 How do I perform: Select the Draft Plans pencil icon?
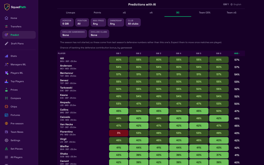(x=6, y=43)
